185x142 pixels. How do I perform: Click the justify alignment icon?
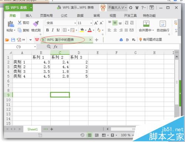tap(126, 30)
